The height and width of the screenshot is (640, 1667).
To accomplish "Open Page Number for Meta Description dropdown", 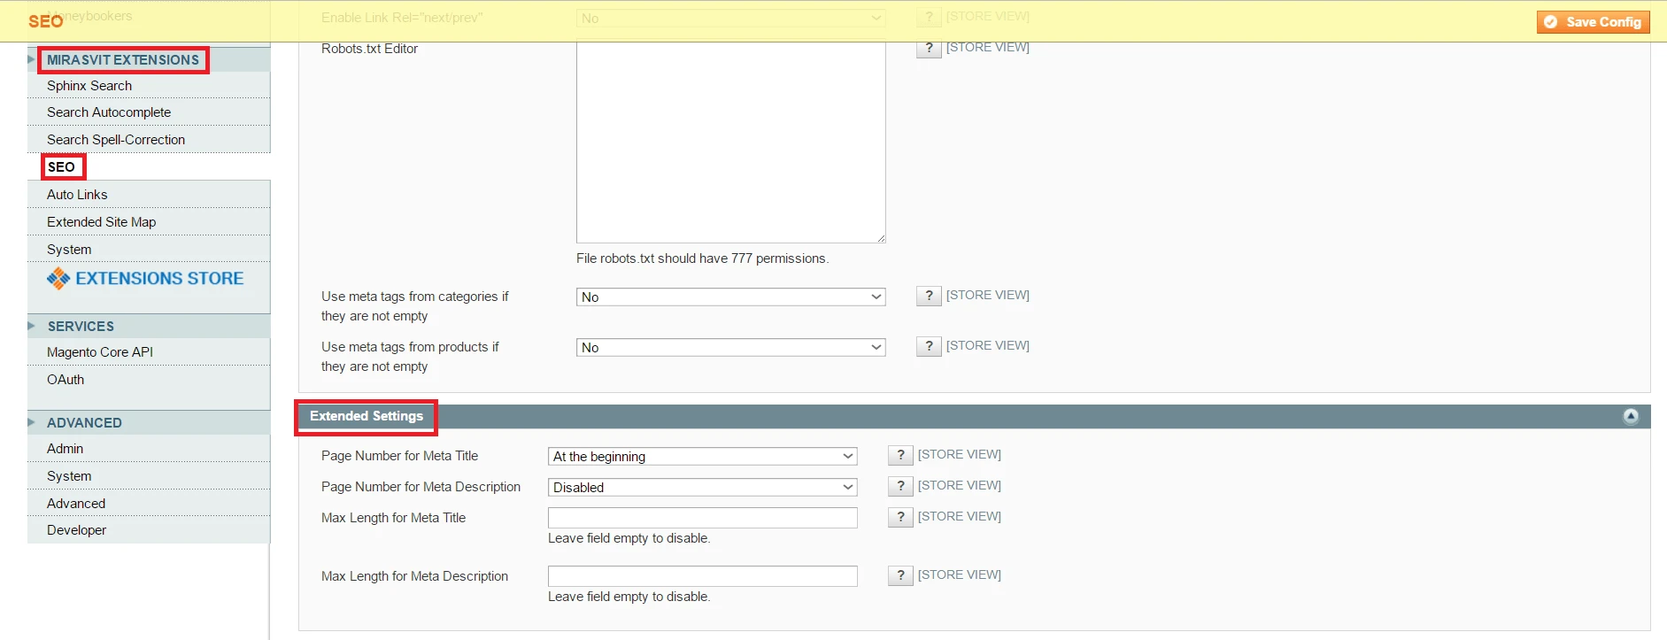I will tap(702, 488).
